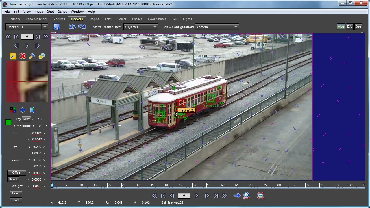Click the four-color channel squares icon
The height and width of the screenshot is (208, 370).
pos(13,110)
